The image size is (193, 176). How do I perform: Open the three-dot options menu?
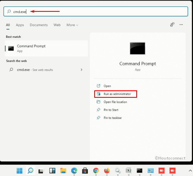tap(181, 25)
